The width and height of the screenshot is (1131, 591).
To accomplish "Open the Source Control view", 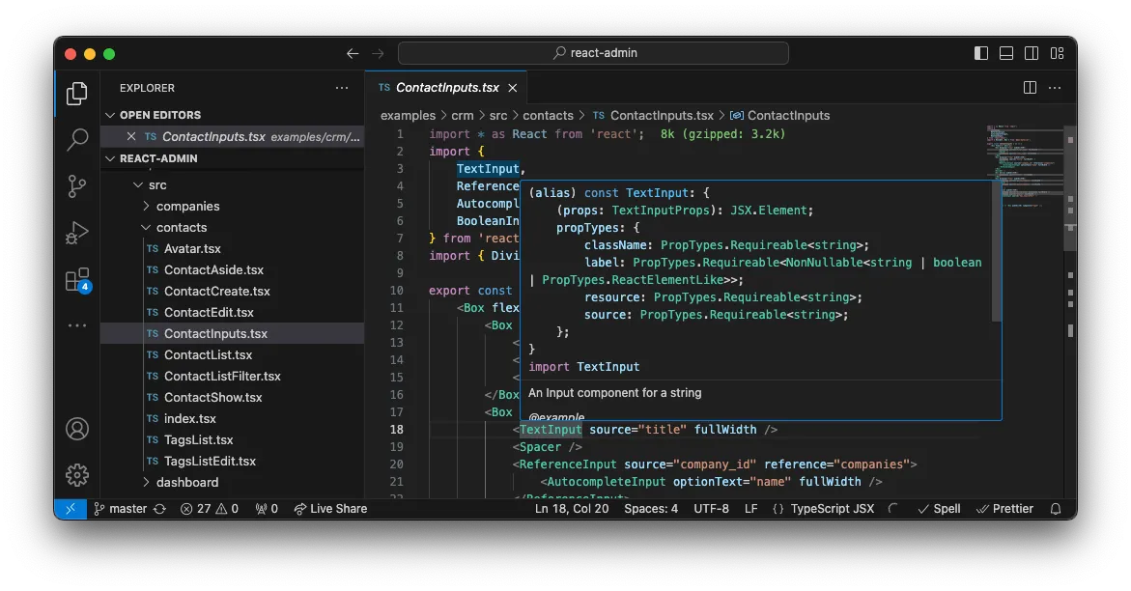I will (x=76, y=186).
